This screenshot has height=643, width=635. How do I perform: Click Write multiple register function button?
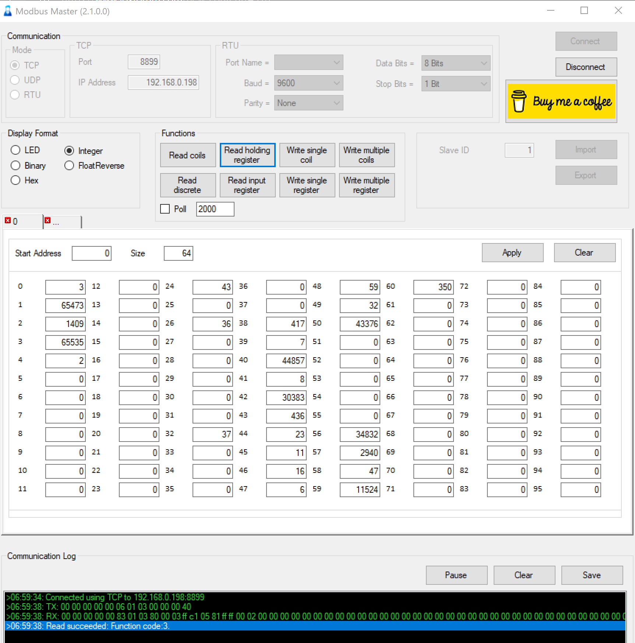click(x=367, y=185)
